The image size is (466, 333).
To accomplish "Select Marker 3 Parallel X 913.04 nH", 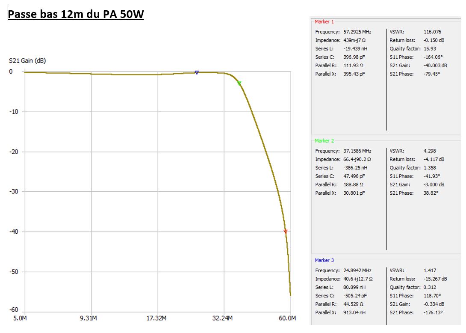I will 354,312.
